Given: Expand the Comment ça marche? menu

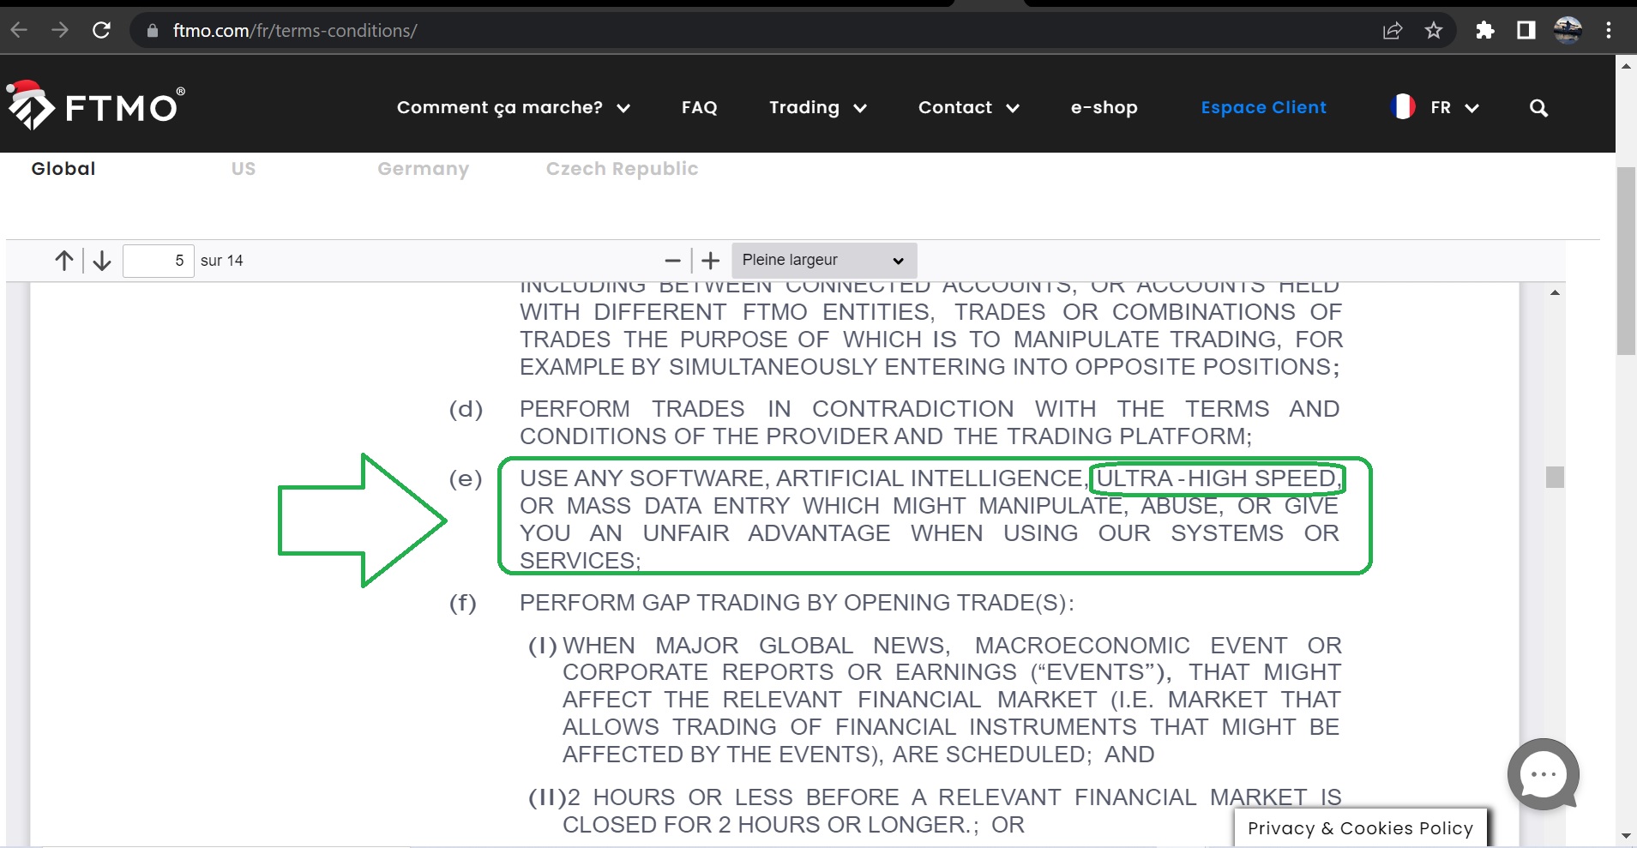Looking at the screenshot, I should click(x=513, y=108).
